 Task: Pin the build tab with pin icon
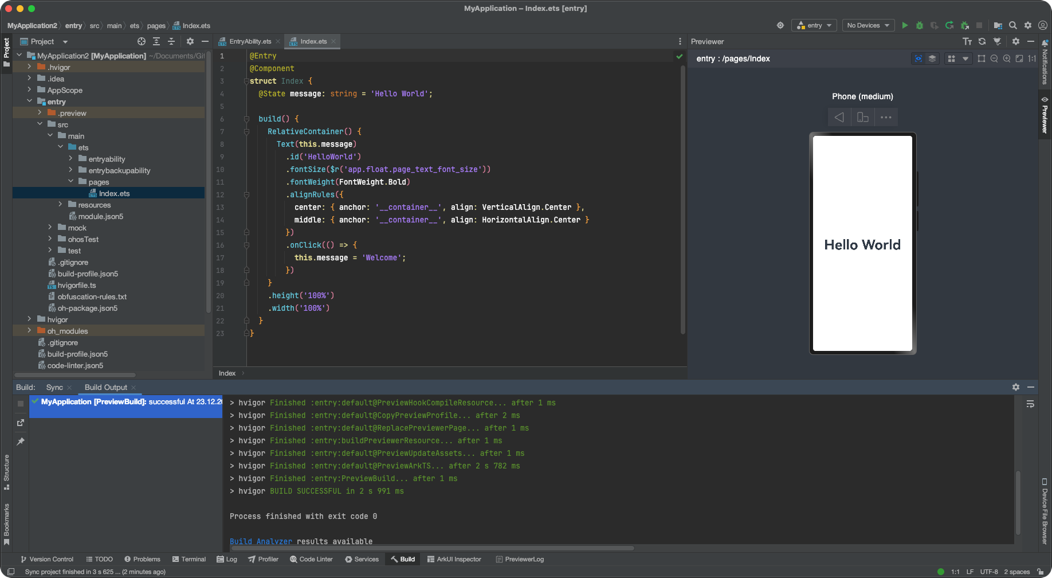click(x=21, y=441)
